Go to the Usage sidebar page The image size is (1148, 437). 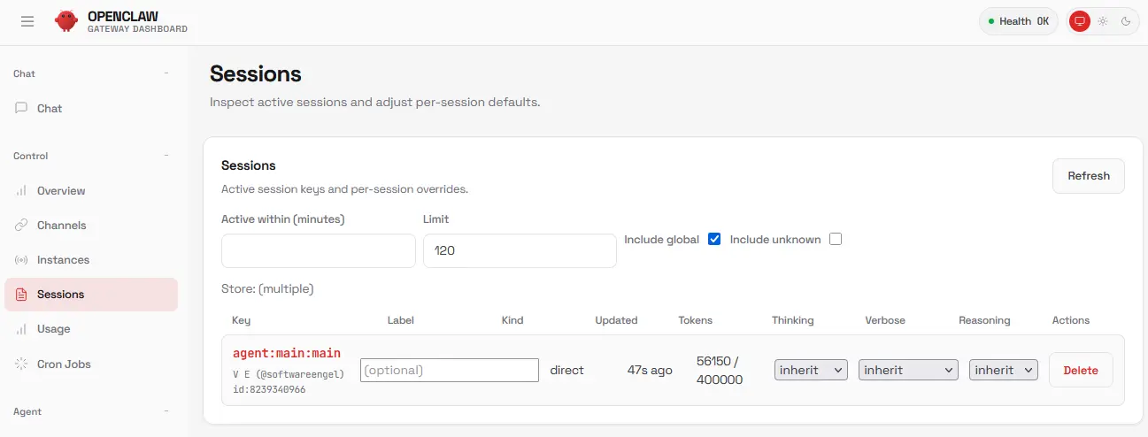pyautogui.click(x=53, y=329)
